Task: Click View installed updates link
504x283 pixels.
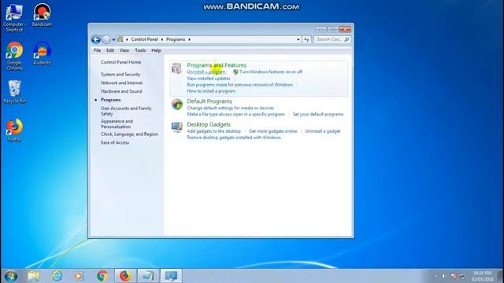Action: coord(208,79)
